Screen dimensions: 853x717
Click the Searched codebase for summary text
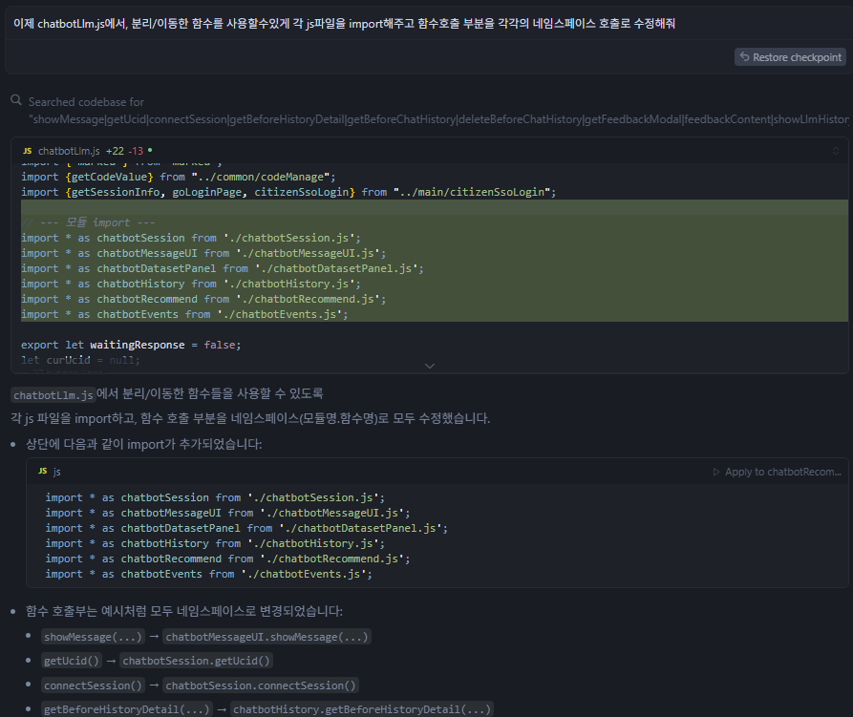point(86,101)
